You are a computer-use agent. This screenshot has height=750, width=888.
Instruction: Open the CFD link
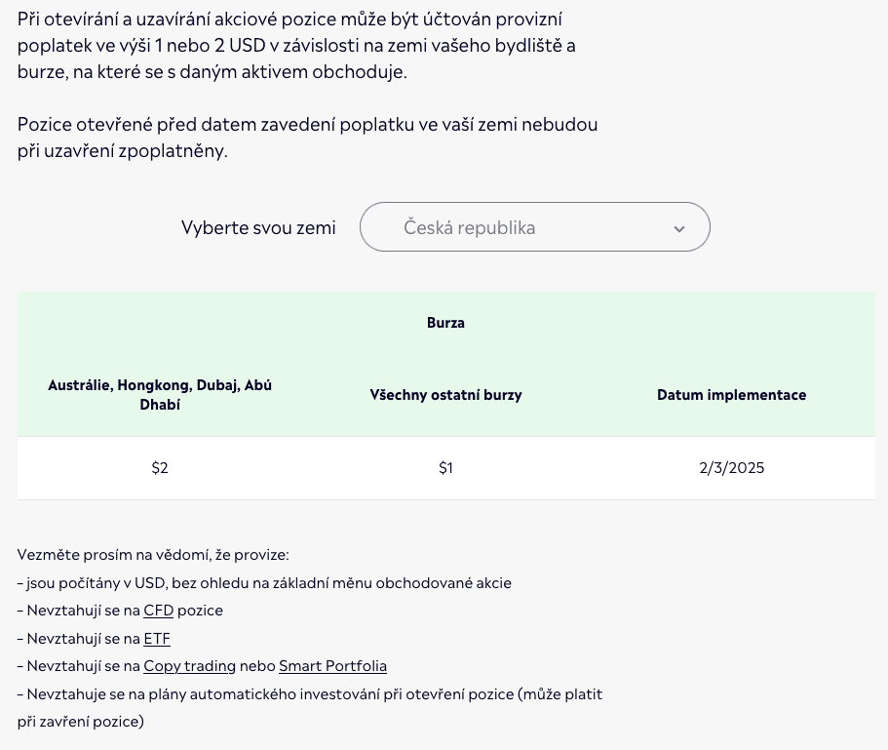tap(158, 611)
